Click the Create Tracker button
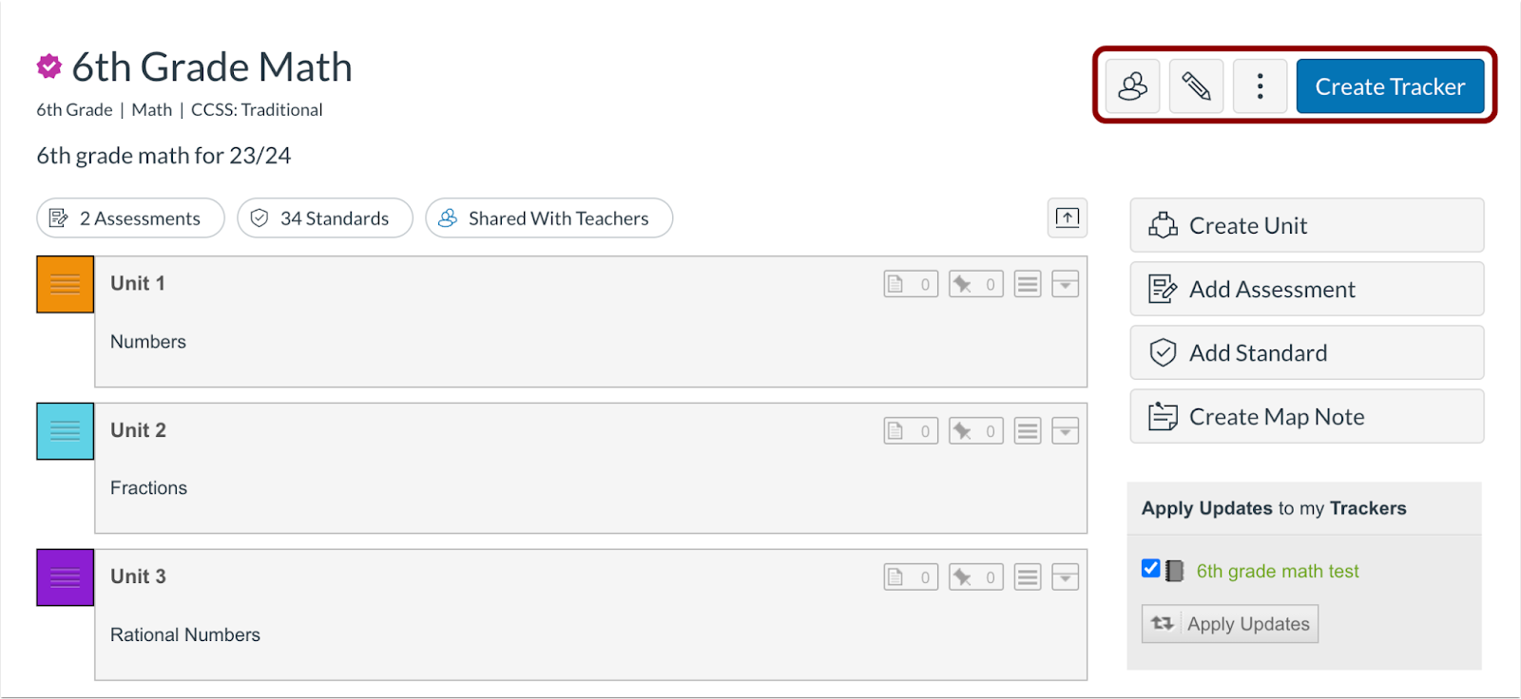The width and height of the screenshot is (1521, 699). (1390, 86)
